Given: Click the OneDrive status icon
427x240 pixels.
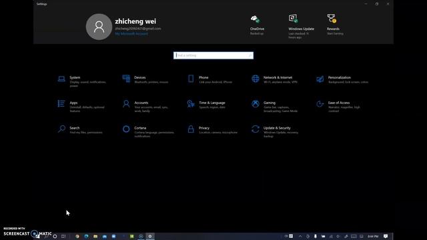Looking at the screenshot, I should pyautogui.click(x=255, y=19).
